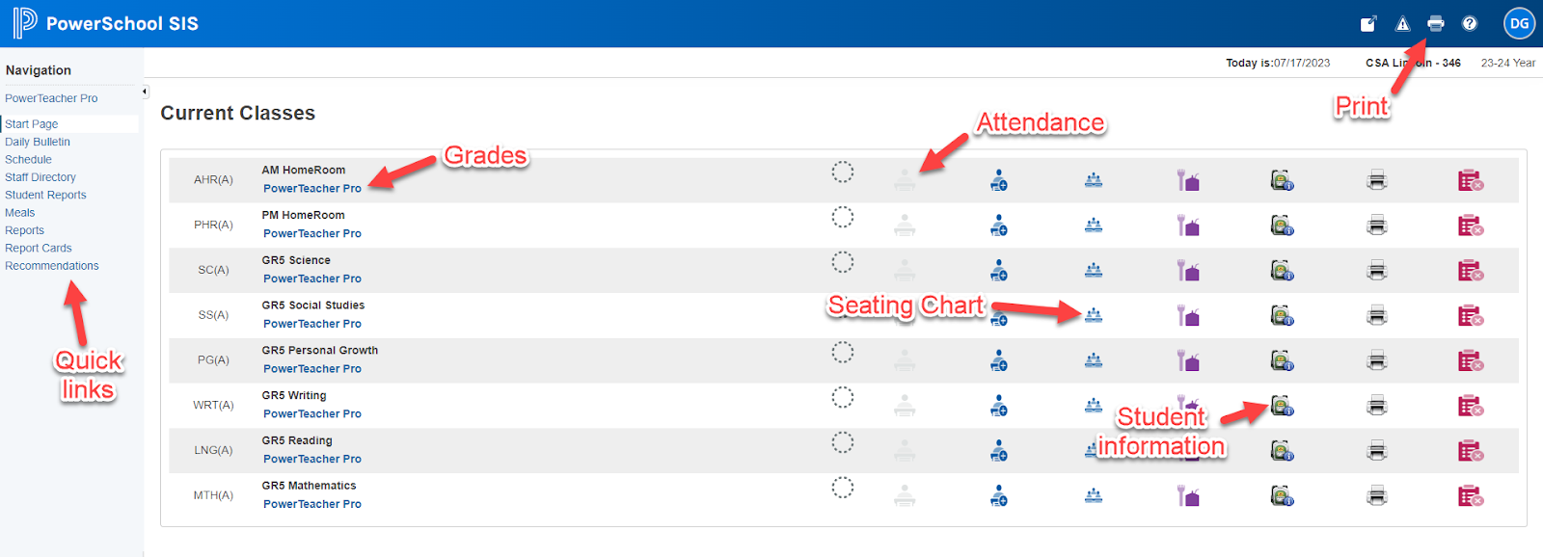Image resolution: width=1543 pixels, height=557 pixels.
Task: Open student information for GR5 Writing
Action: pyautogui.click(x=1282, y=406)
